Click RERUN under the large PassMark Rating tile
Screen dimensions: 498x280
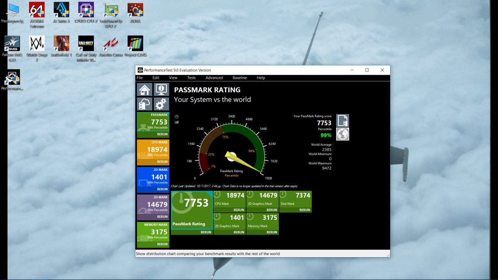tap(206, 232)
